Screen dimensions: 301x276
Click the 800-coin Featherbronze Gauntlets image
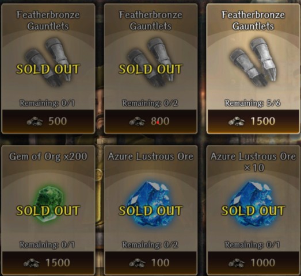(x=151, y=62)
